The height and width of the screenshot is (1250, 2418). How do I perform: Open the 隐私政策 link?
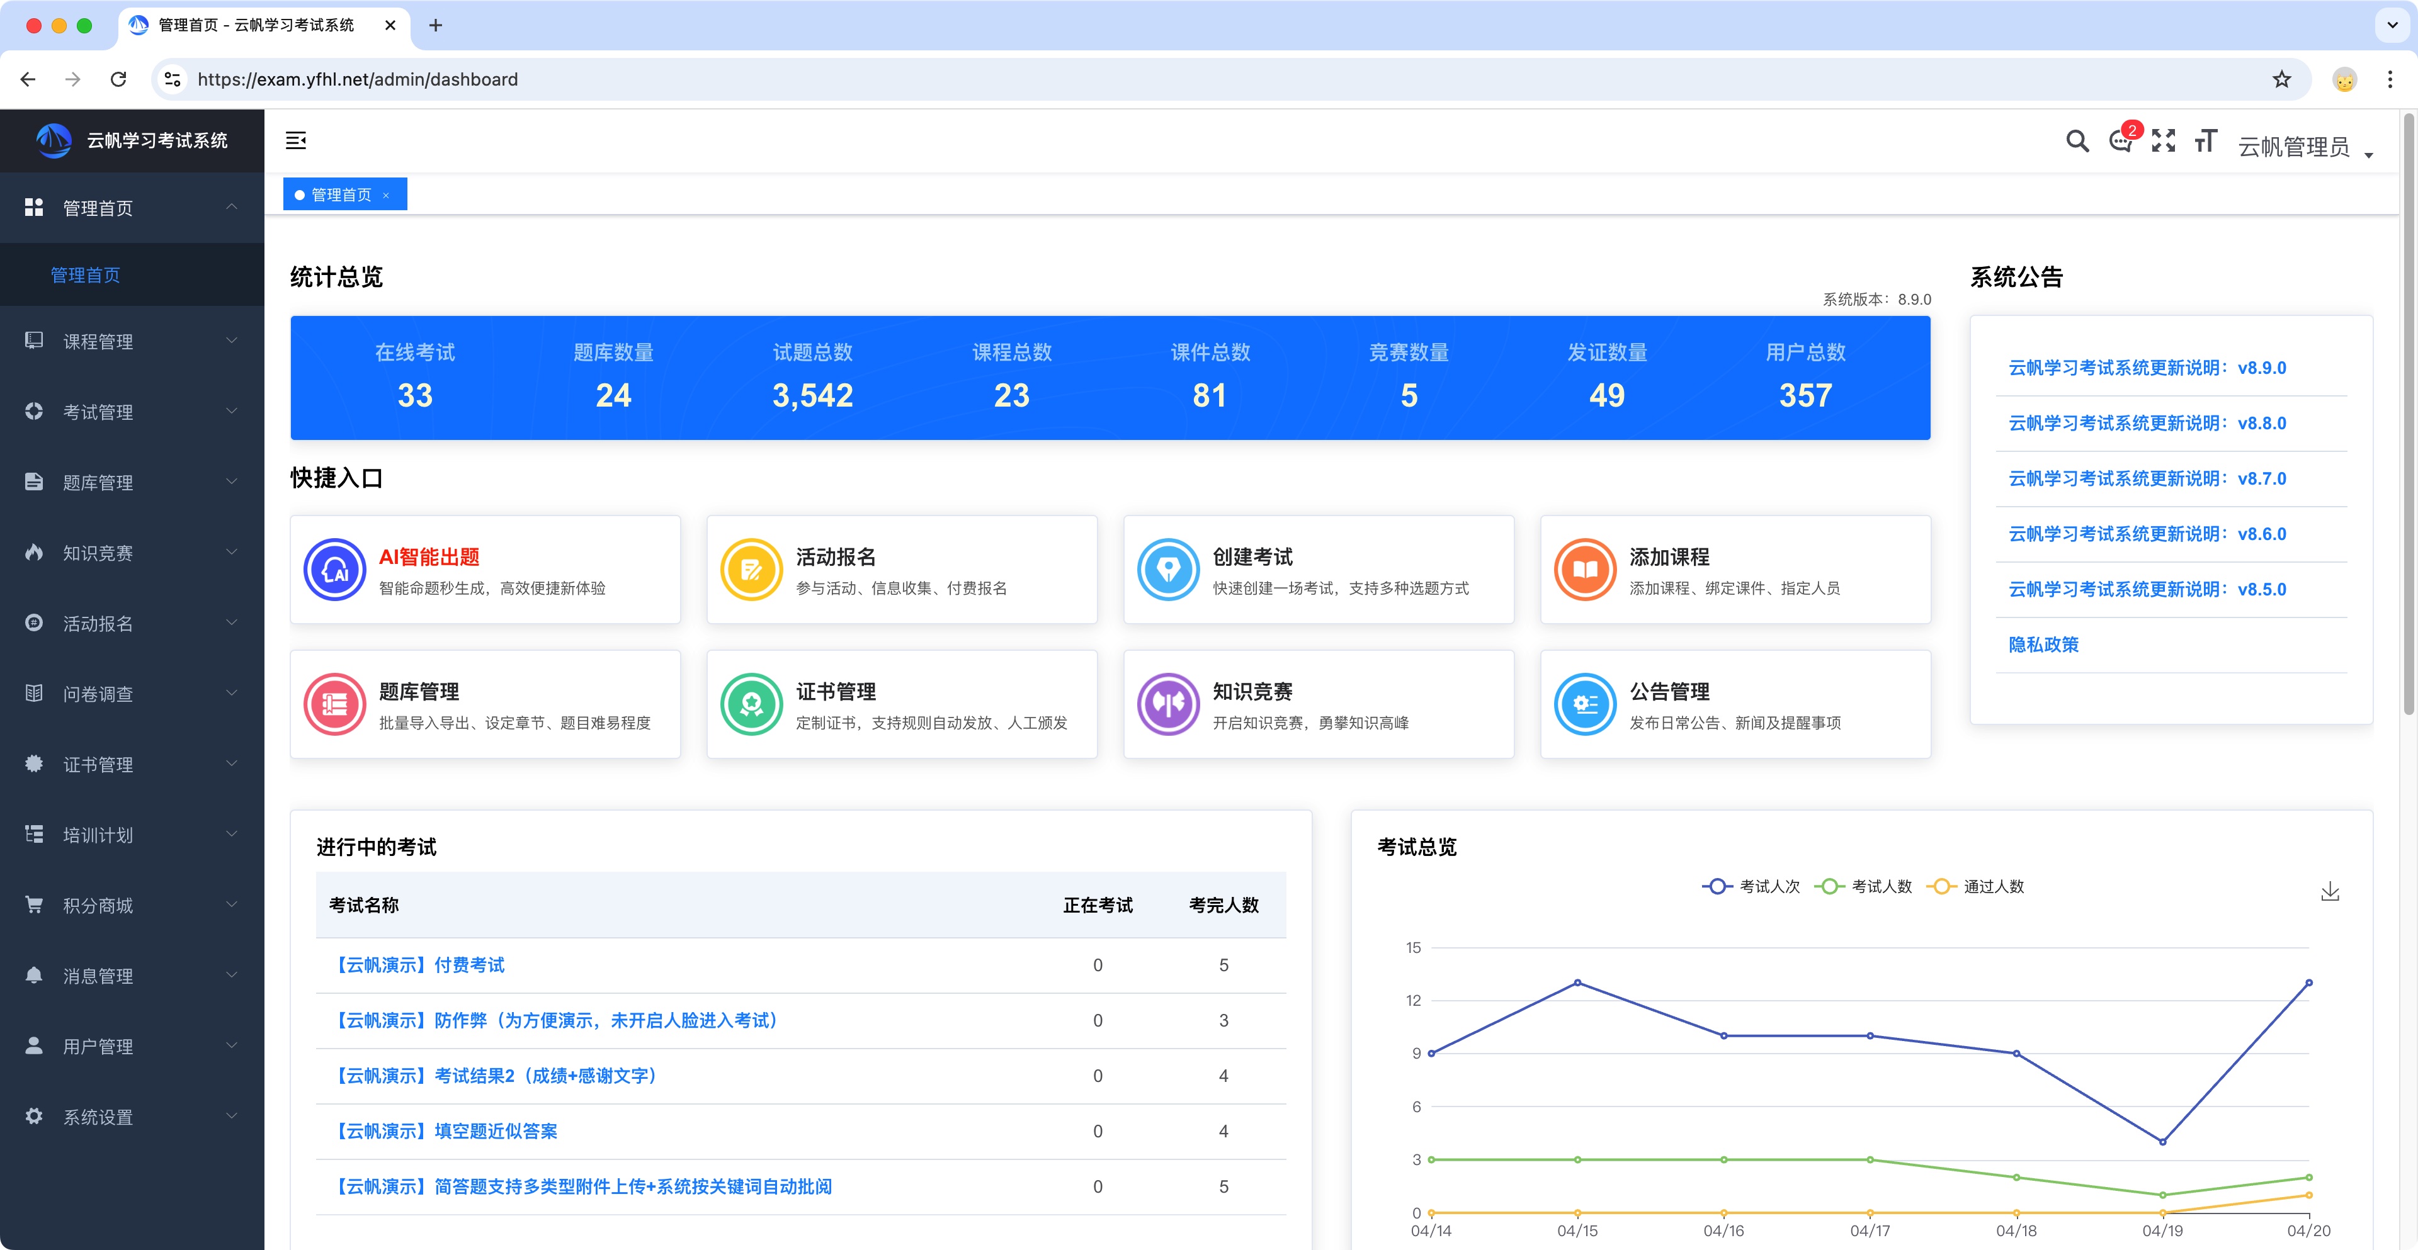[x=2043, y=644]
